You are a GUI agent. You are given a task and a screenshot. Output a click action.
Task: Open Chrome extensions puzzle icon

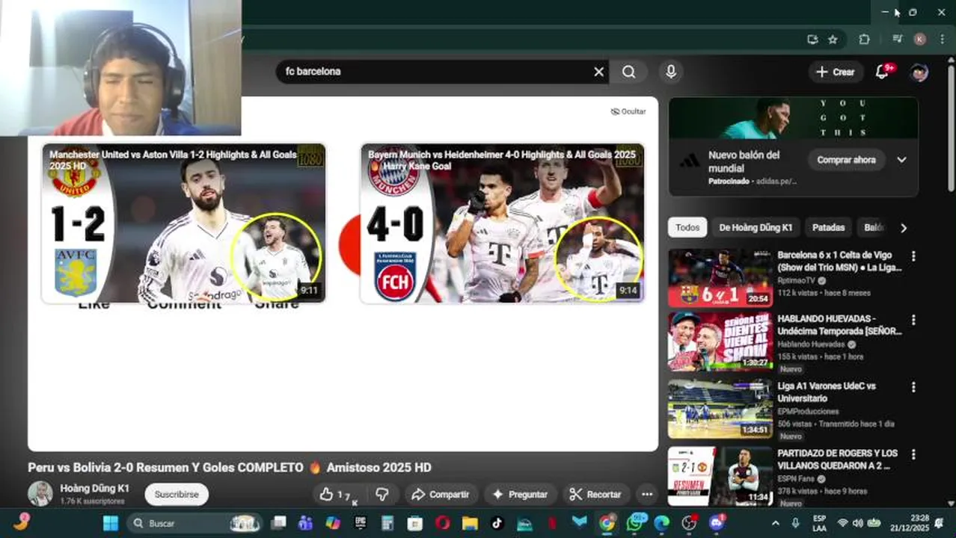point(864,40)
